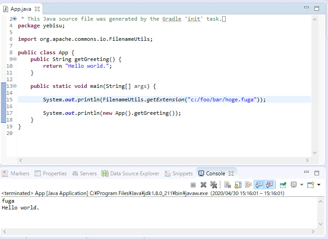
Task: Click the underlined word Gradle in the comment
Action: tap(172, 19)
